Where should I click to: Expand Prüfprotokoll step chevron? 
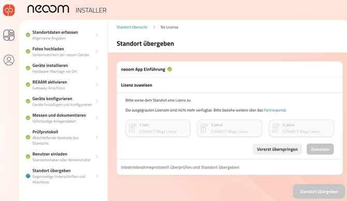97,137
